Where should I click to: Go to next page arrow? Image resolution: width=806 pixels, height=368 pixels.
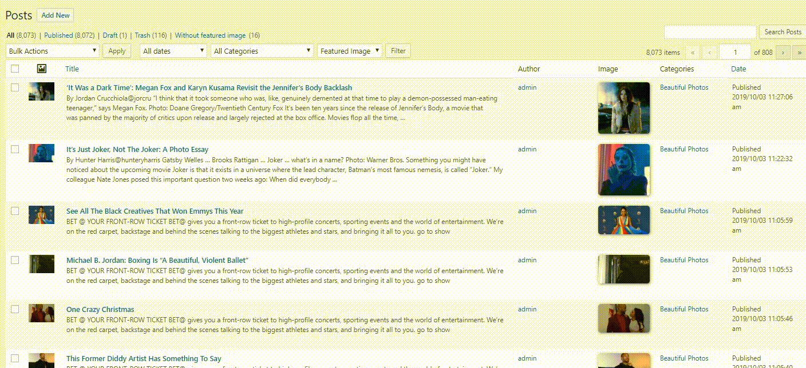[783, 52]
